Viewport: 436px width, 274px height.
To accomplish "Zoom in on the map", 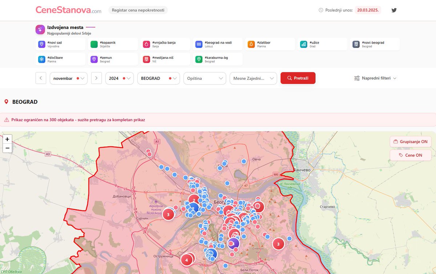I will tap(7, 139).
